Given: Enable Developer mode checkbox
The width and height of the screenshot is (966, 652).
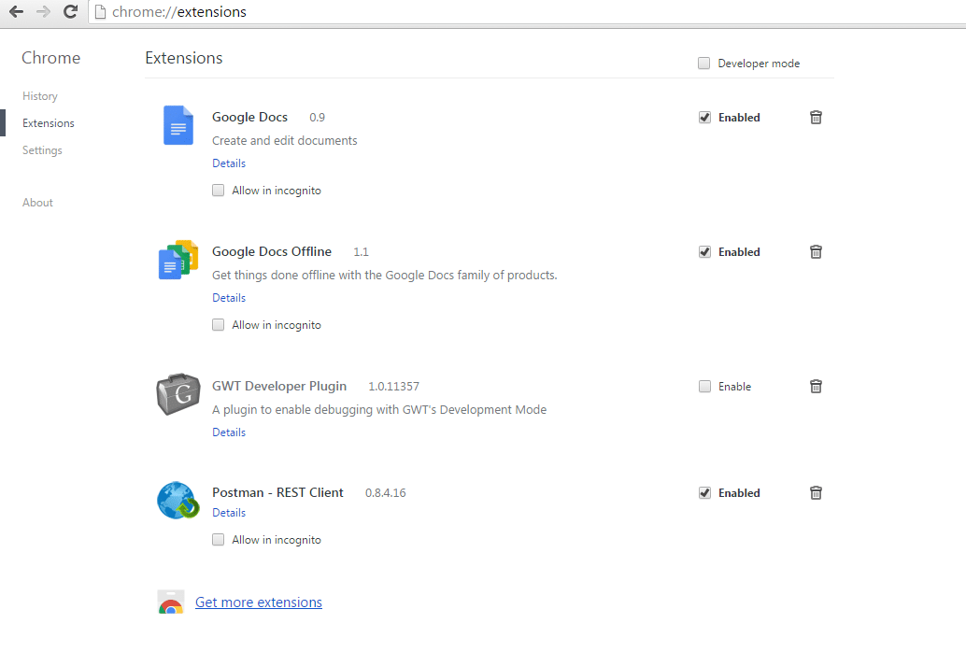Looking at the screenshot, I should 703,63.
